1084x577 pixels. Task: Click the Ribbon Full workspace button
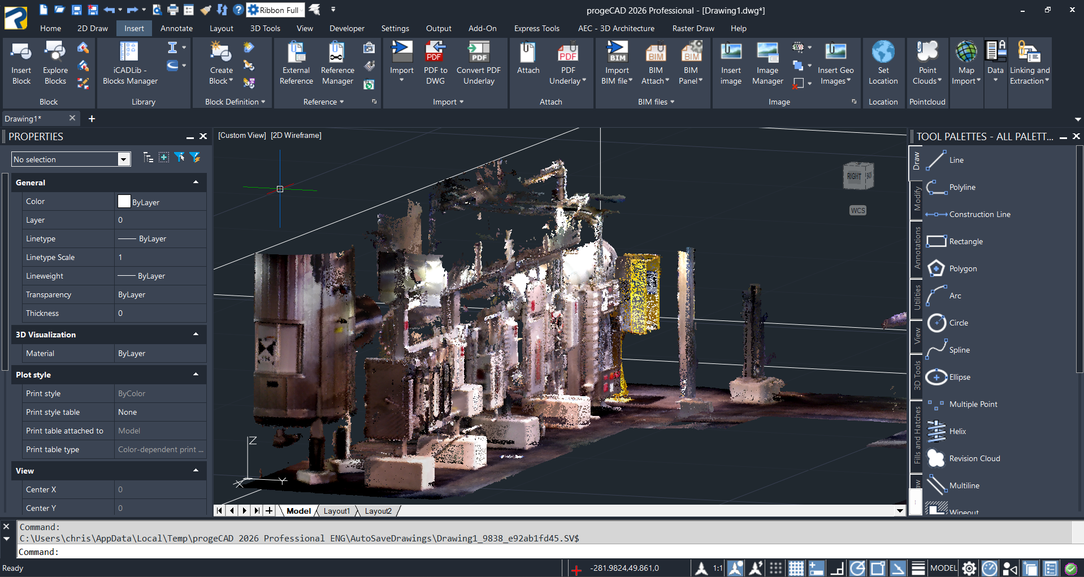click(x=275, y=10)
